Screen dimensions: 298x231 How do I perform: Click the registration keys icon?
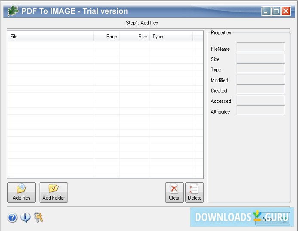[x=38, y=218]
